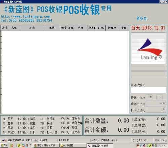
Task: Click the 规格 column header
Action: [52, 28]
